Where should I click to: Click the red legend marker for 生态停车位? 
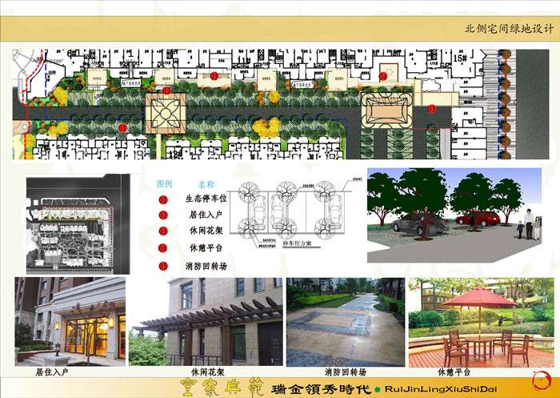click(164, 198)
